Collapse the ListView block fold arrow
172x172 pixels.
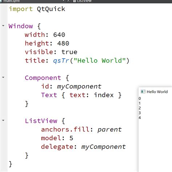3,120
